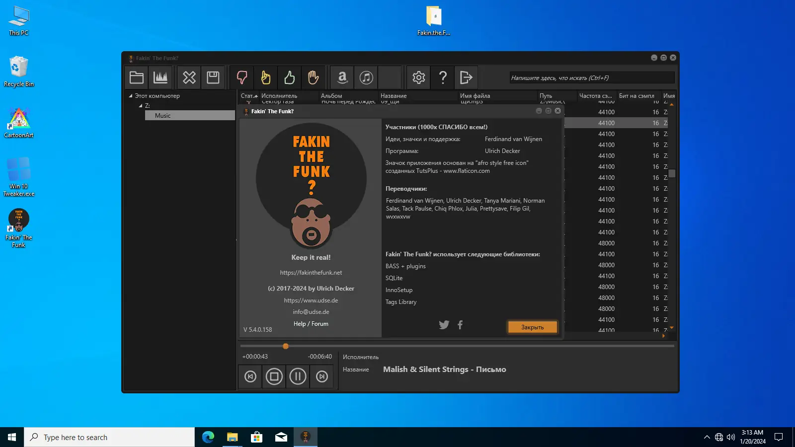The width and height of the screenshot is (795, 447).
Task: Click the red thumbs-down toolbar icon
Action: pyautogui.click(x=242, y=77)
